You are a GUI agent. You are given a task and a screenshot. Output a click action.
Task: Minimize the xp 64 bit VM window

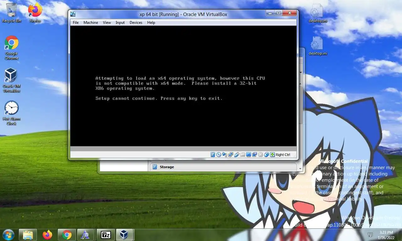[270, 13]
